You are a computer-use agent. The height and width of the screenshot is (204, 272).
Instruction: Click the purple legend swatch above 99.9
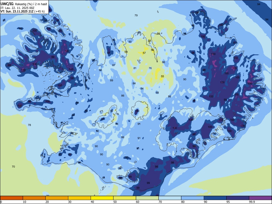pyautogui.click(x=260, y=198)
